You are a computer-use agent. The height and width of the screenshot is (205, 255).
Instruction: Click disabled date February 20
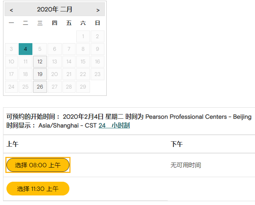point(55,74)
